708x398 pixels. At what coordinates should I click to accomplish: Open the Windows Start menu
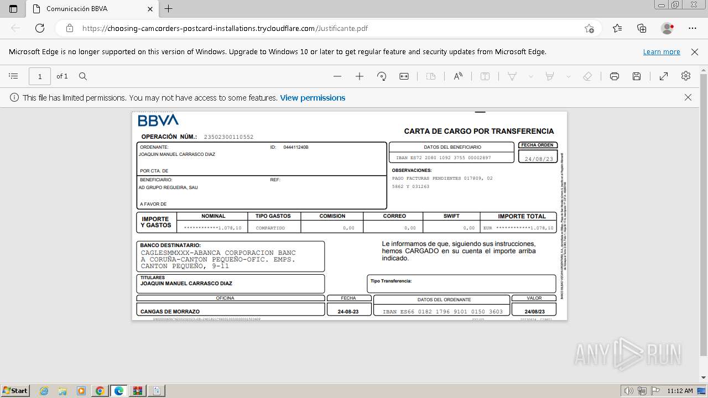[15, 390]
